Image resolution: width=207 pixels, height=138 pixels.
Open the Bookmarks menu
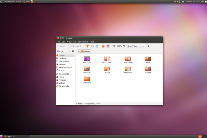(83, 42)
